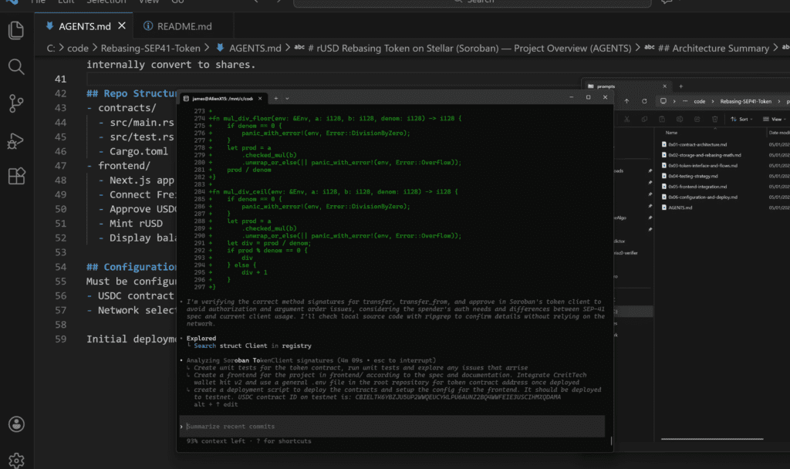Open the Run and Debug panel
The image size is (790, 469).
(x=16, y=140)
